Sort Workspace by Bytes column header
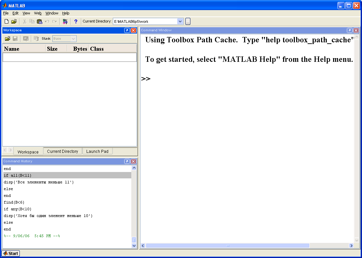Viewport: 362px width, 258px height. 78,49
